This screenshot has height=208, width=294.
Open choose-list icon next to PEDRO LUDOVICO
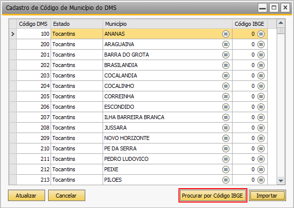pyautogui.click(x=226, y=159)
